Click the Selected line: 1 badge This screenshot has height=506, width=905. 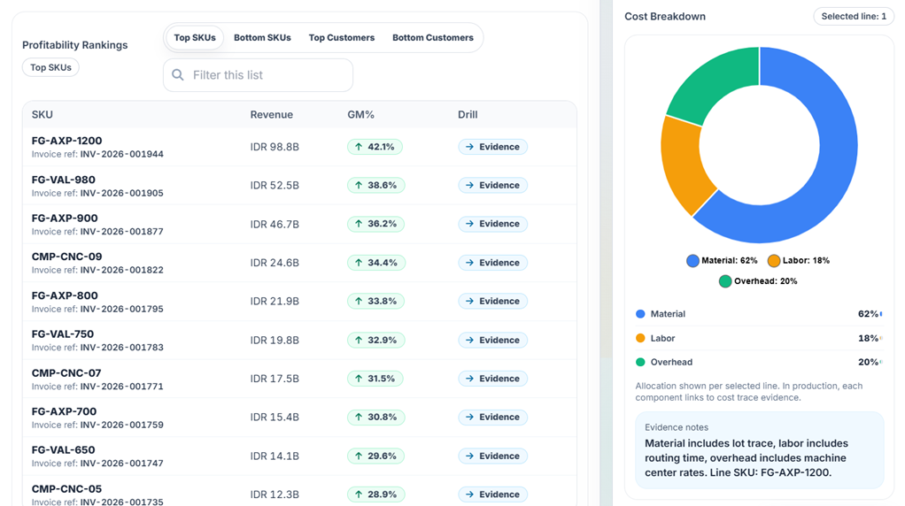click(853, 16)
